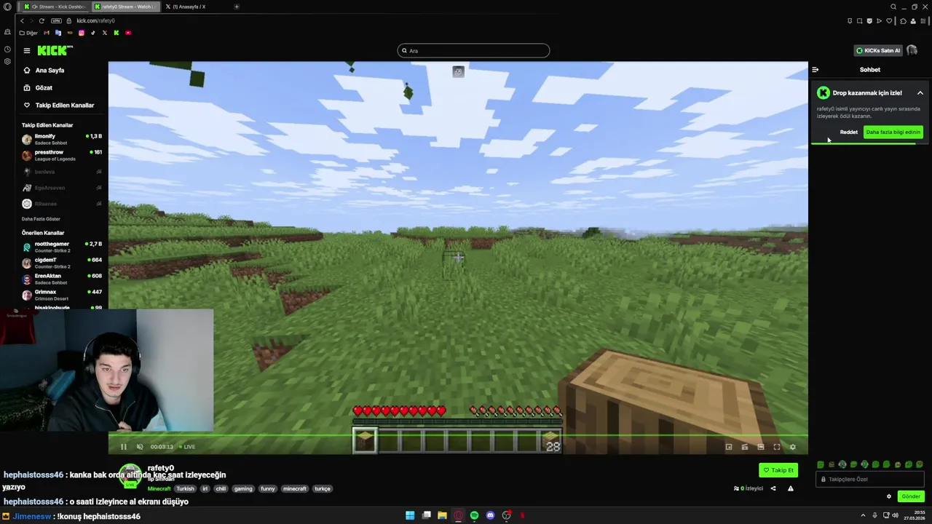Open ErenAktan recommended channel
Screen dimensions: 932x524
tap(62, 279)
